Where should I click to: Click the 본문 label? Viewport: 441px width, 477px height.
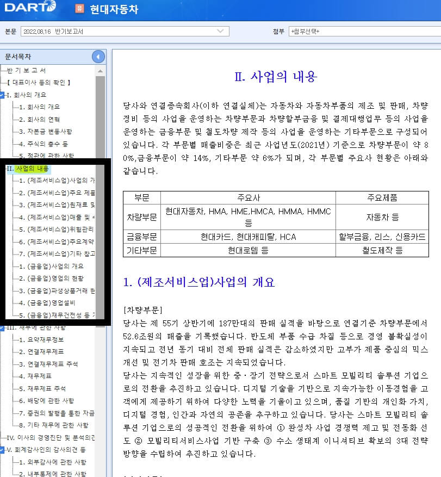[11, 32]
